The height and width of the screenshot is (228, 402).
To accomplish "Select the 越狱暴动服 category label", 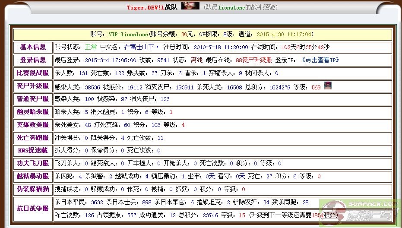I will 33,177.
